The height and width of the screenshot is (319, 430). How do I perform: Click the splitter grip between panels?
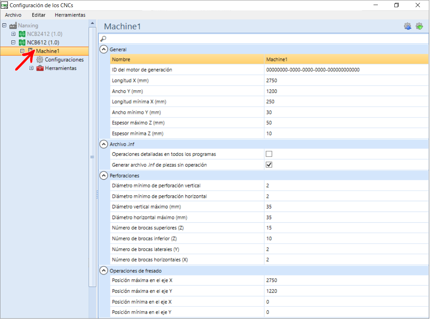click(98, 194)
